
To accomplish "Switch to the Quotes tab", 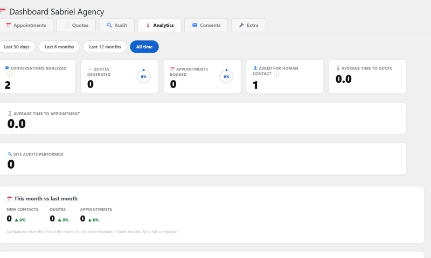I will (76, 25).
